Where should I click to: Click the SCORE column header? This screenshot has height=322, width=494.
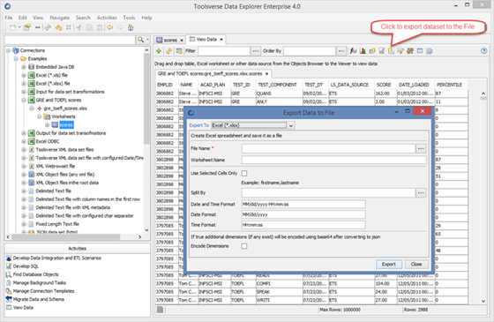(x=384, y=85)
